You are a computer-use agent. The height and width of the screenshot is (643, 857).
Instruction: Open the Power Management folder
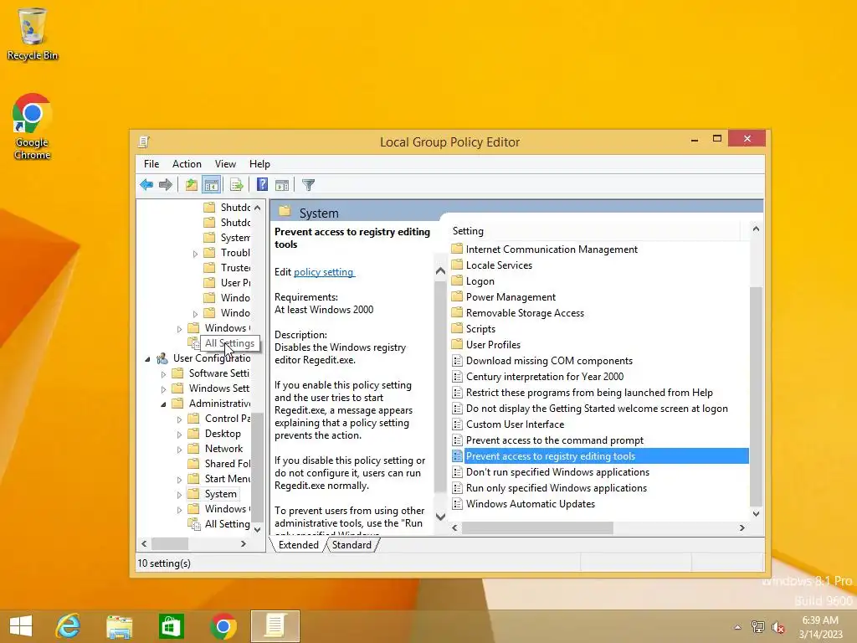511,297
